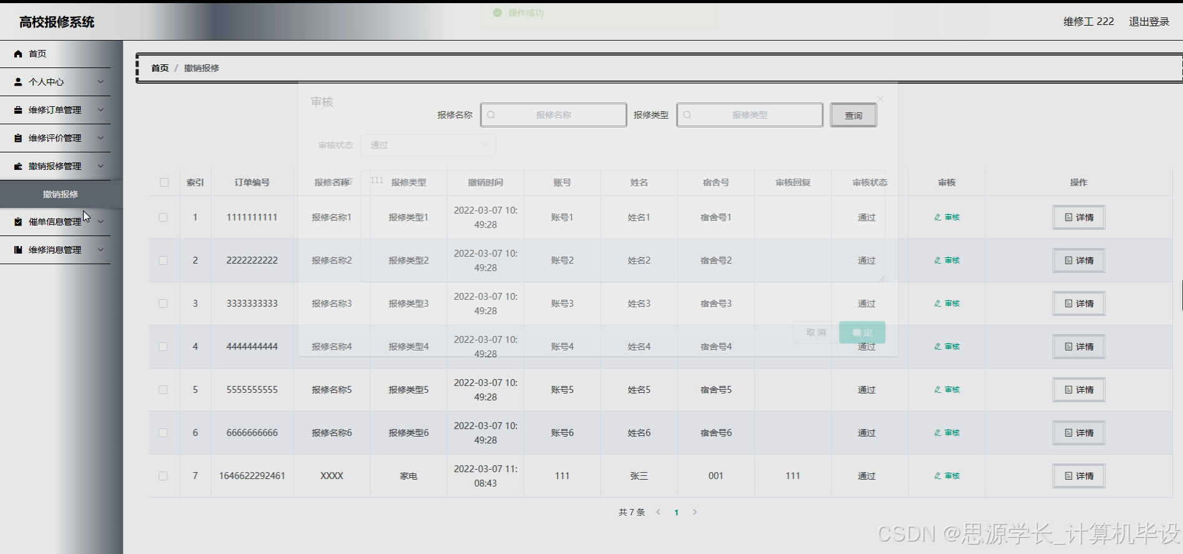Viewport: 1183px width, 554px height.
Task: Open the 维修订单管理 menu
Action: (x=56, y=110)
